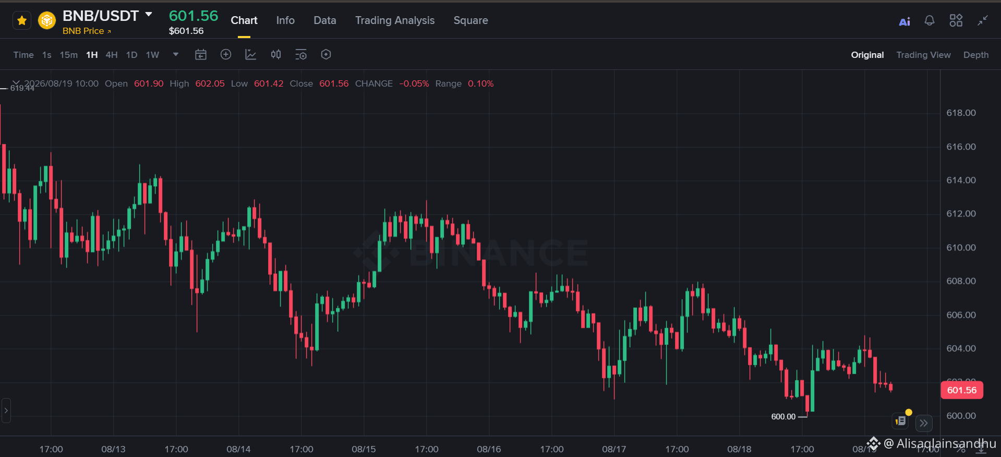Screen dimensions: 1001x457
Task: Click the add/compare plus circle icon
Action: tap(226, 54)
